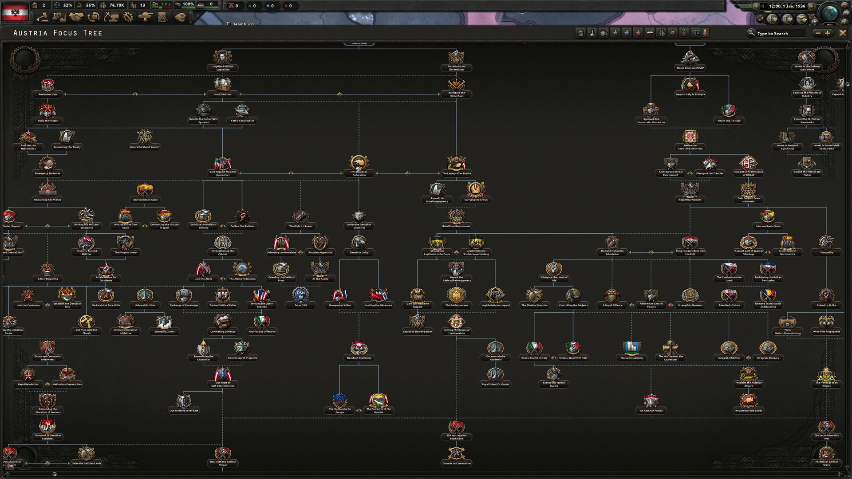Click the help question mark button

point(847,15)
